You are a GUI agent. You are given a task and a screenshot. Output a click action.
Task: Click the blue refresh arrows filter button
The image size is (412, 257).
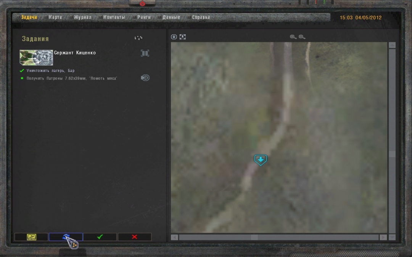tap(66, 237)
